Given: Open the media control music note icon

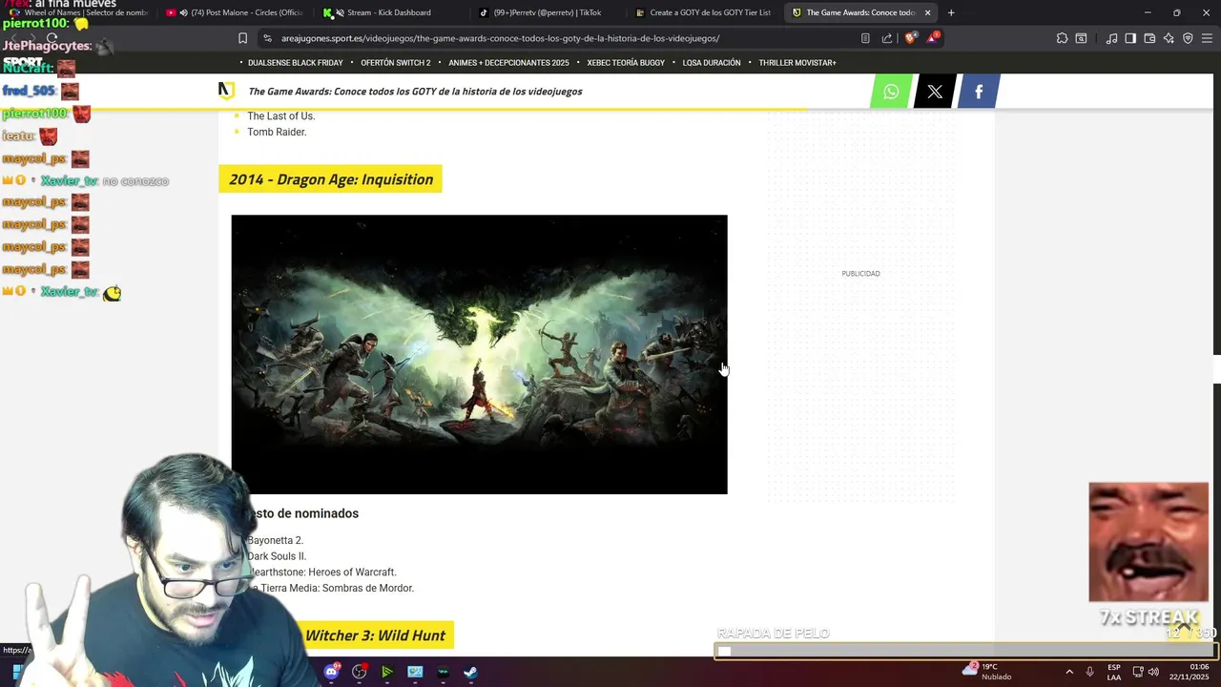Looking at the screenshot, I should pyautogui.click(x=1111, y=38).
